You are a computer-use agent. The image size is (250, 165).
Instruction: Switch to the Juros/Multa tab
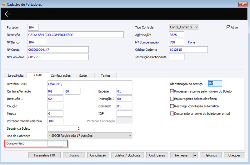pos(15,75)
